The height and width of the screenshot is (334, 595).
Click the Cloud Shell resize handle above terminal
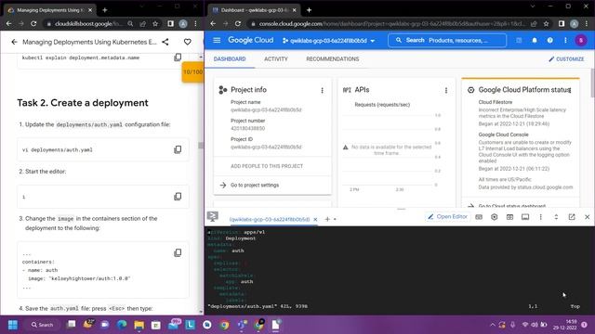coord(401,209)
